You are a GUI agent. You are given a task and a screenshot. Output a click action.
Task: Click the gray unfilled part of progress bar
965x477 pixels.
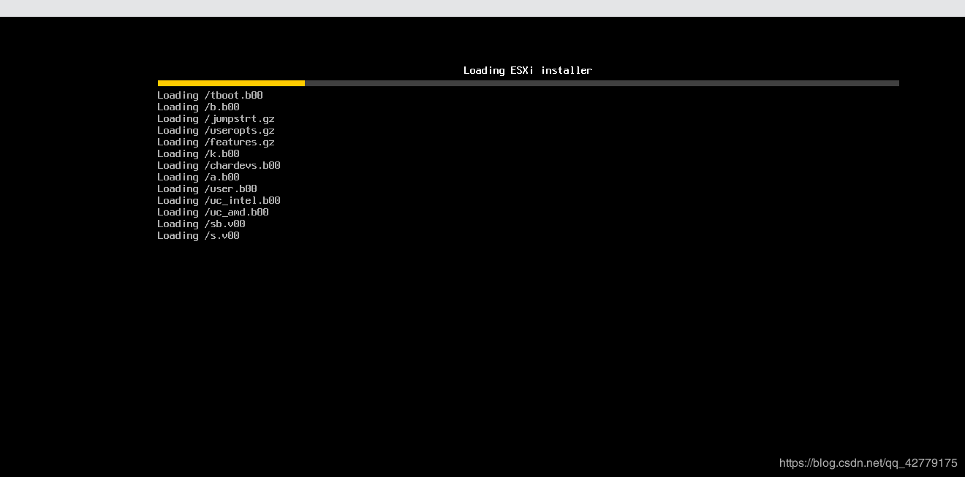point(601,83)
